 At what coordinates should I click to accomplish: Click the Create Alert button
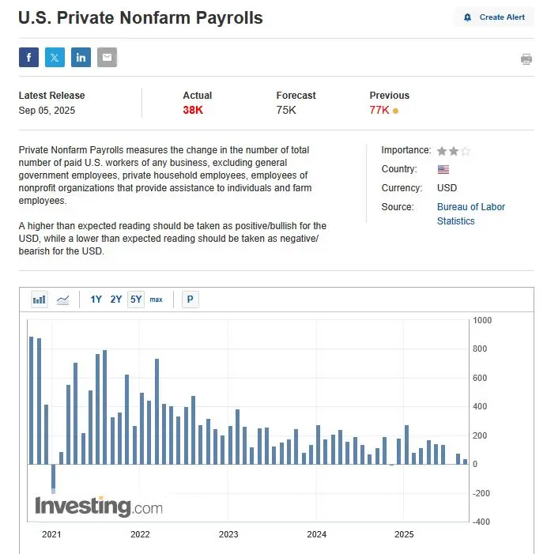(x=494, y=17)
